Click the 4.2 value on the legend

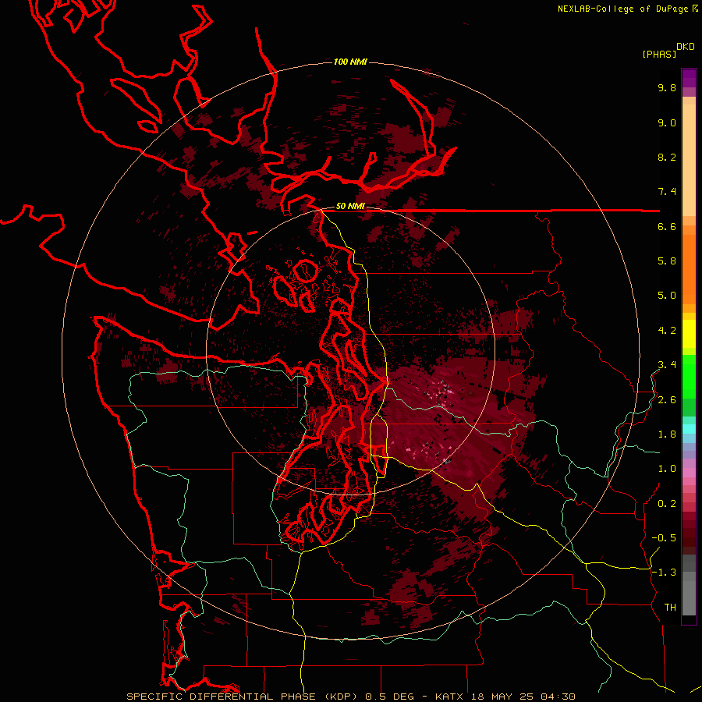[667, 331]
